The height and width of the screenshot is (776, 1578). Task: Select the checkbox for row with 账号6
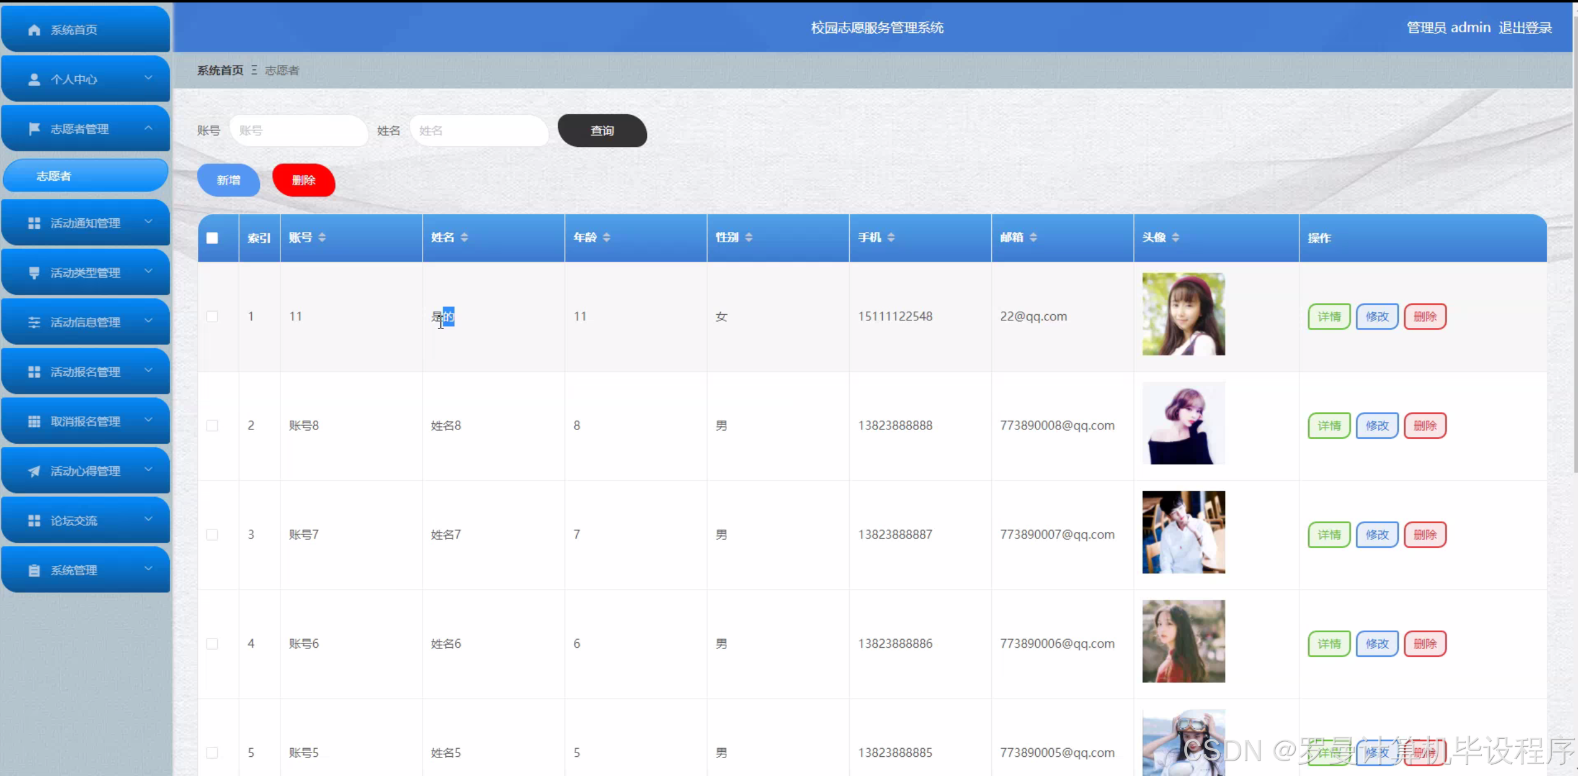tap(212, 644)
